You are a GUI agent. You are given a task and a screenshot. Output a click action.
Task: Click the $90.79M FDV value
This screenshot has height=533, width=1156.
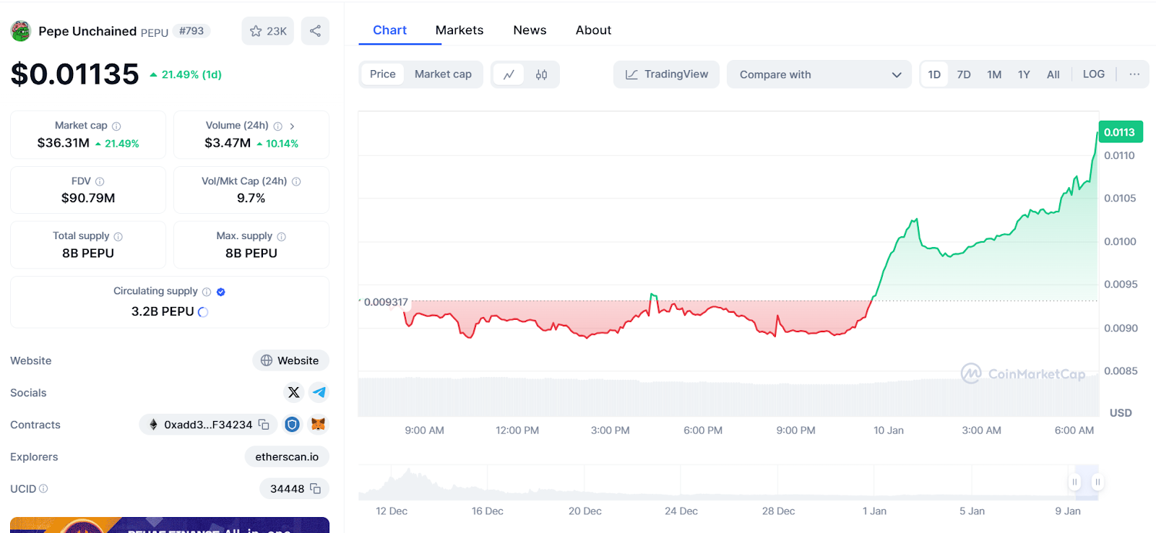88,198
